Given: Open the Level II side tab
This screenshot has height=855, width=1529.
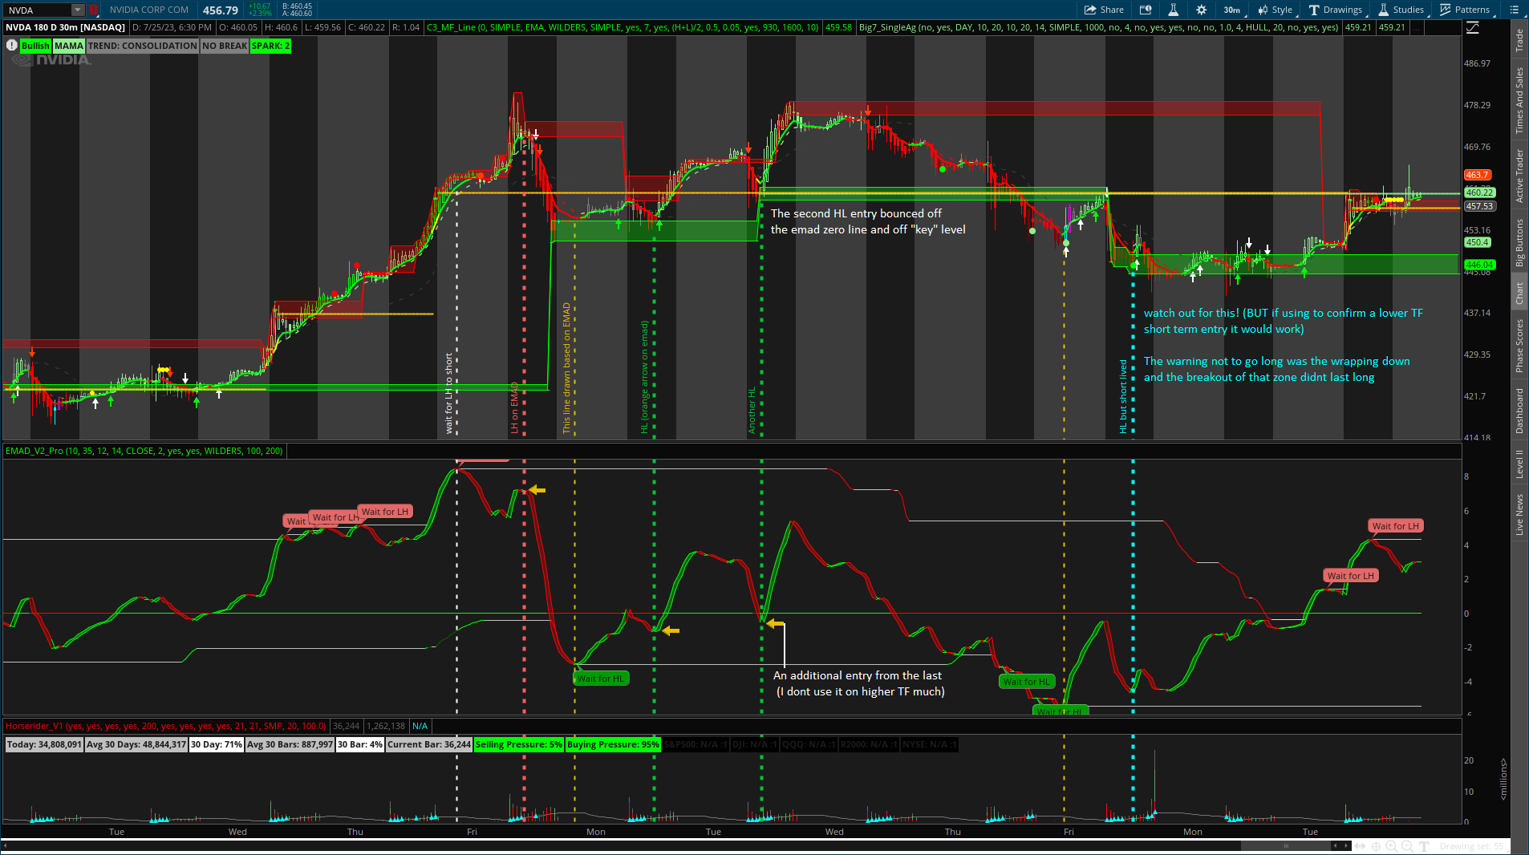Looking at the screenshot, I should coord(1519,464).
